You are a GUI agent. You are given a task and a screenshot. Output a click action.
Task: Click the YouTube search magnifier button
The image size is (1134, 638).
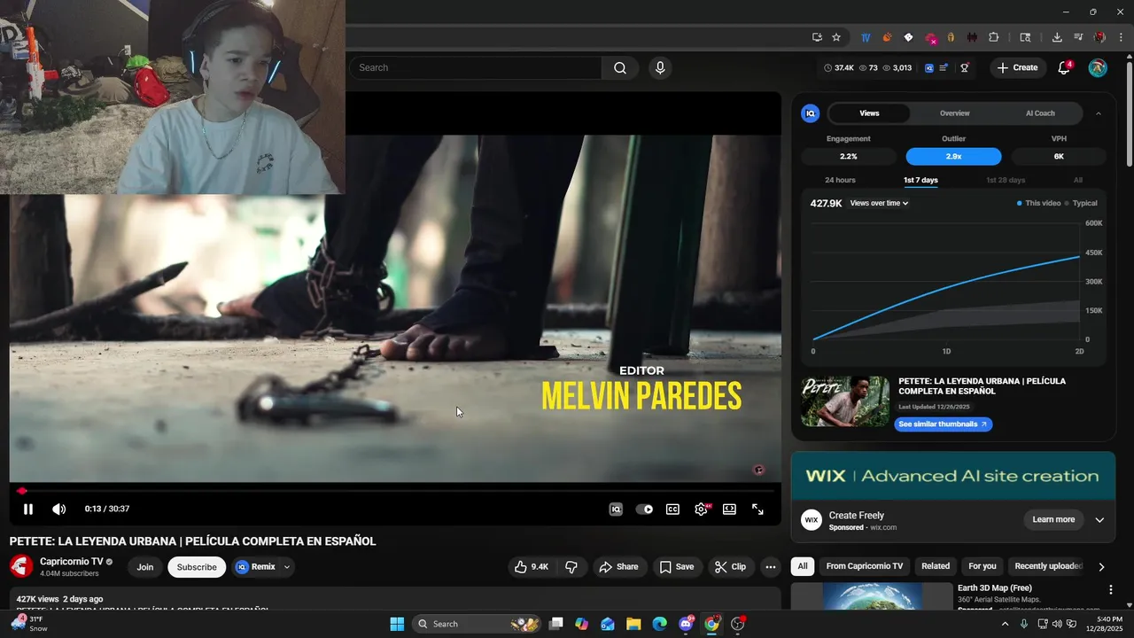pyautogui.click(x=620, y=67)
